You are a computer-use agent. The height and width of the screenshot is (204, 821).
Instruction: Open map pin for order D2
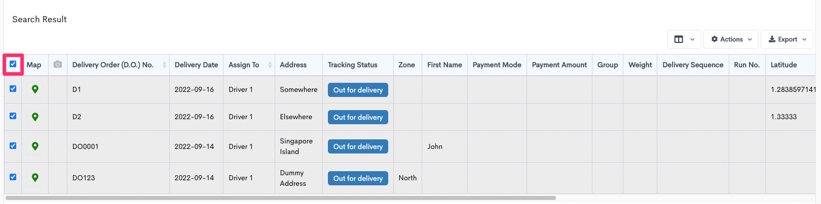[x=35, y=117]
